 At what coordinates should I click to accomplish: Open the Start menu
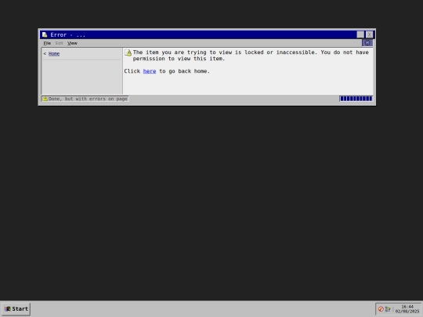(x=16, y=309)
